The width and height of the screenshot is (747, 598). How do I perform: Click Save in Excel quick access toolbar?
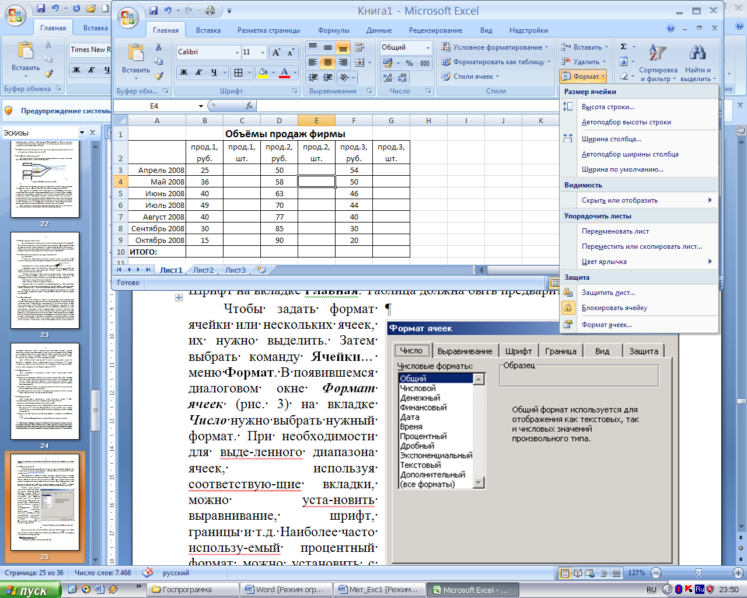[153, 11]
